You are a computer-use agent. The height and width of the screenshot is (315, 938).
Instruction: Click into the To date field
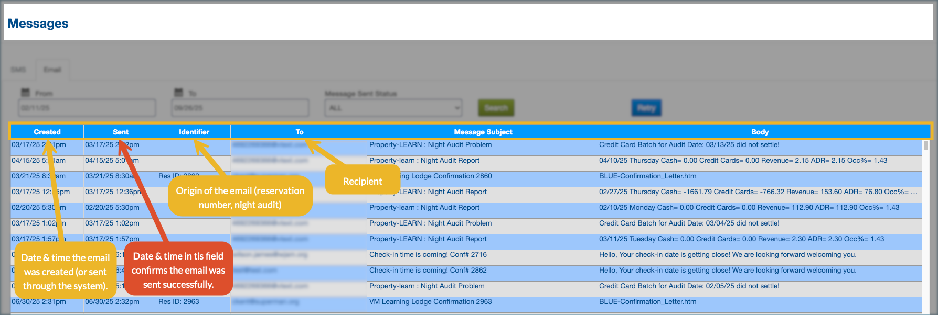click(240, 108)
